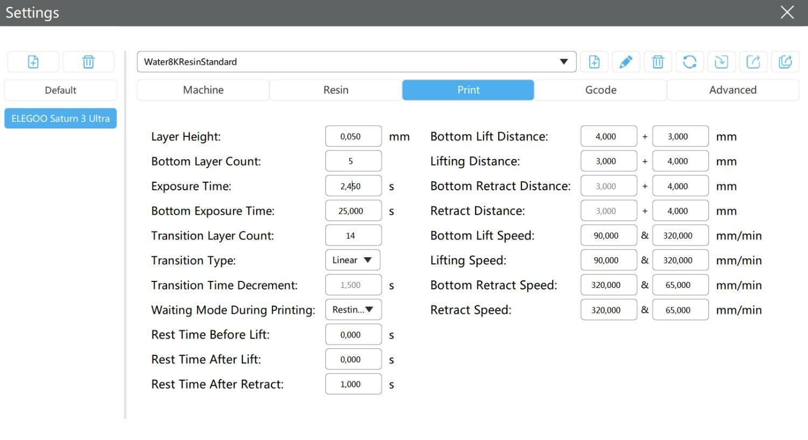Open the Gcode tab
Screen dimensions: 808x440
[601, 90]
